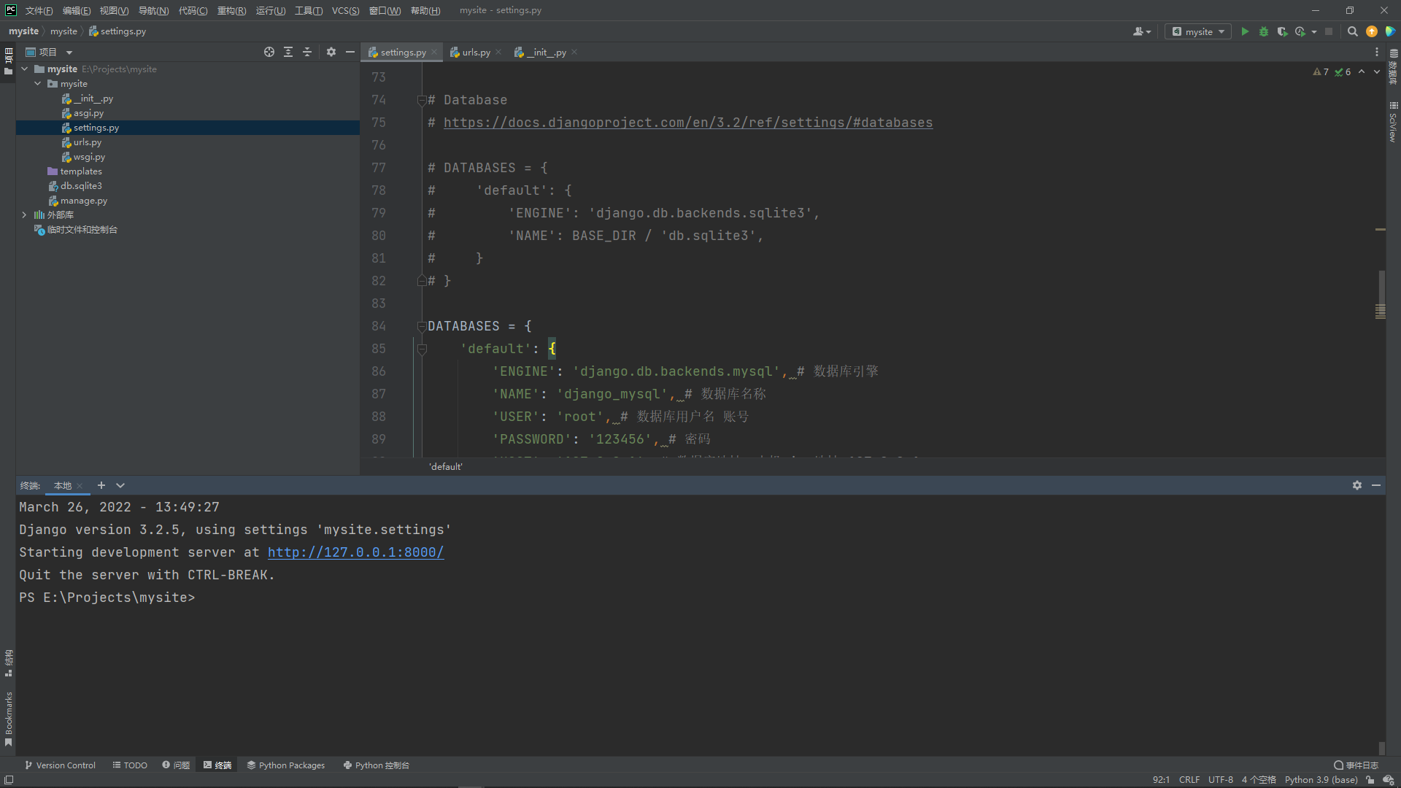The width and height of the screenshot is (1401, 788).
Task: Add a new terminal session
Action: click(x=101, y=485)
